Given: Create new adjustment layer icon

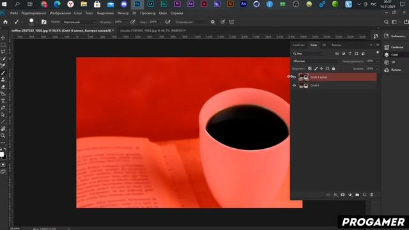Looking at the screenshot, I should pos(350,195).
